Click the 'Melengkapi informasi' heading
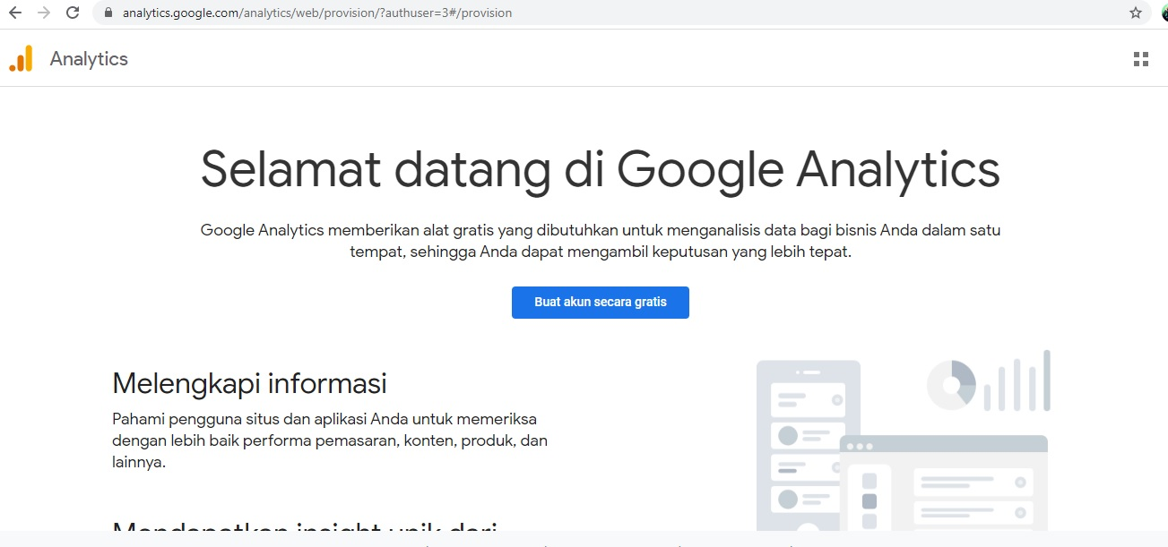Screen dimensions: 1168x547 pyautogui.click(x=249, y=383)
